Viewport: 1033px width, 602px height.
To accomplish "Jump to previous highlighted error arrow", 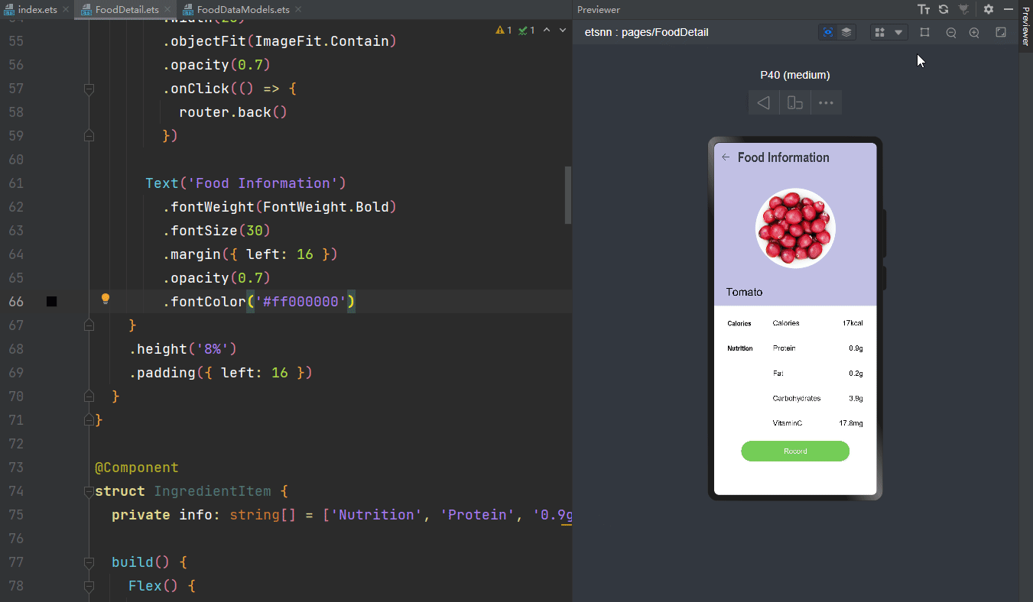I will tap(547, 31).
